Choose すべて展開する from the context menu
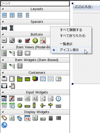The height and width of the screenshot is (133, 100). (x=71, y=30)
